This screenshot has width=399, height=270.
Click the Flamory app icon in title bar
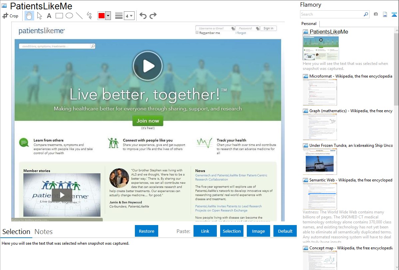(4, 6)
